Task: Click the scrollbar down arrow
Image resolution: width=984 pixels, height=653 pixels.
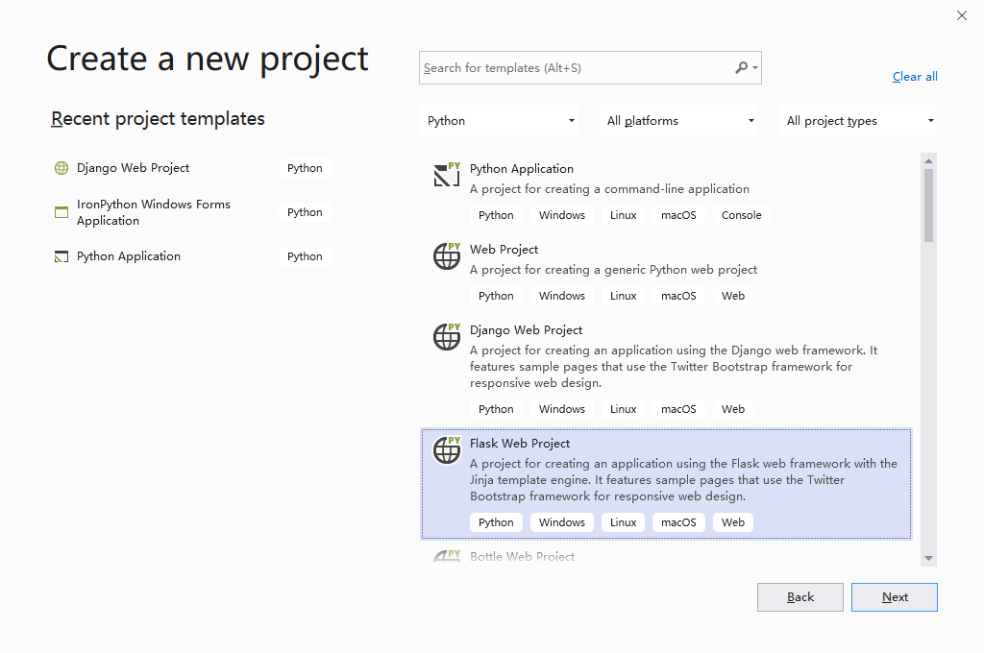Action: pos(929,558)
